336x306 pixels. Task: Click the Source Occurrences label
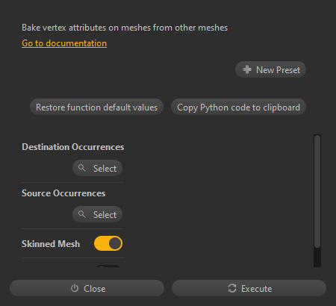pos(63,193)
